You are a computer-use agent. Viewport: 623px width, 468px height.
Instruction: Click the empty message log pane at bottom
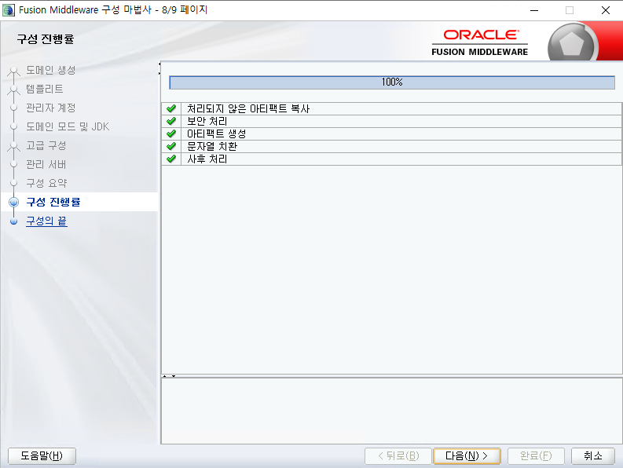(391, 411)
